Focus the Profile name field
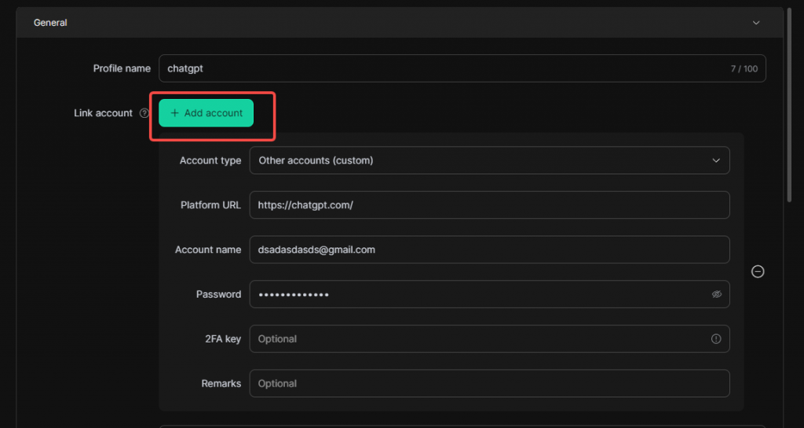 (462, 68)
